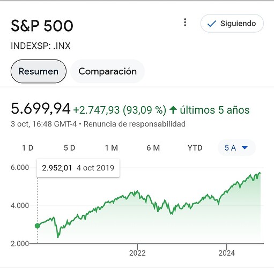Click the 2022 marker on chart axis
Viewport: 274px width, 268px height.
tap(137, 253)
